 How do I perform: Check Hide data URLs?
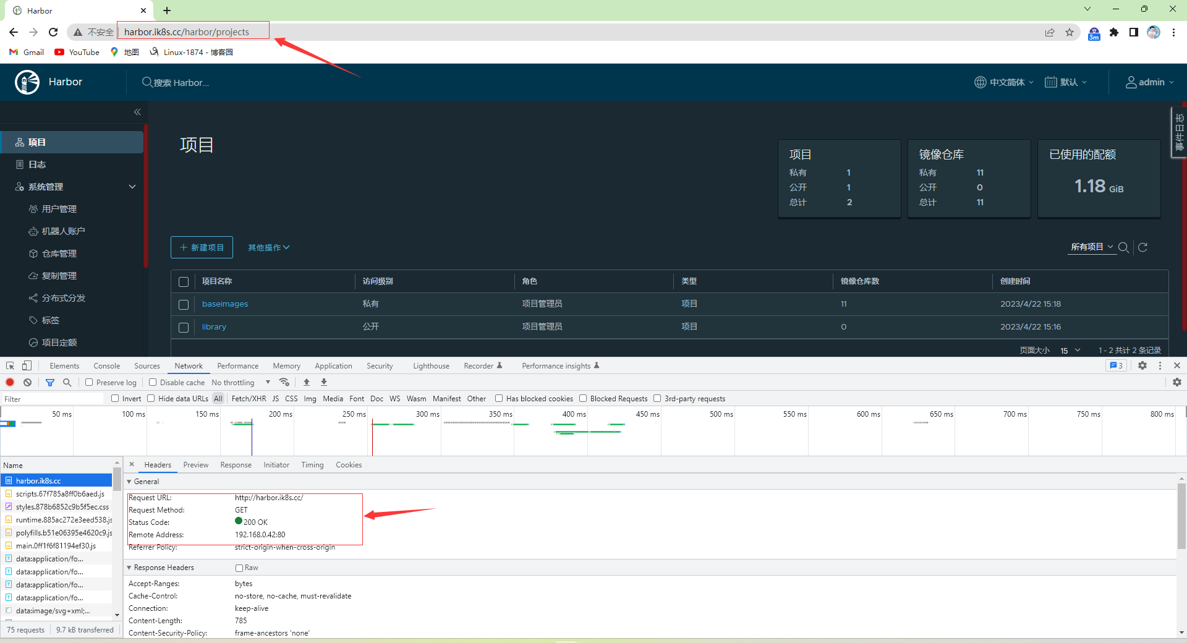[151, 398]
